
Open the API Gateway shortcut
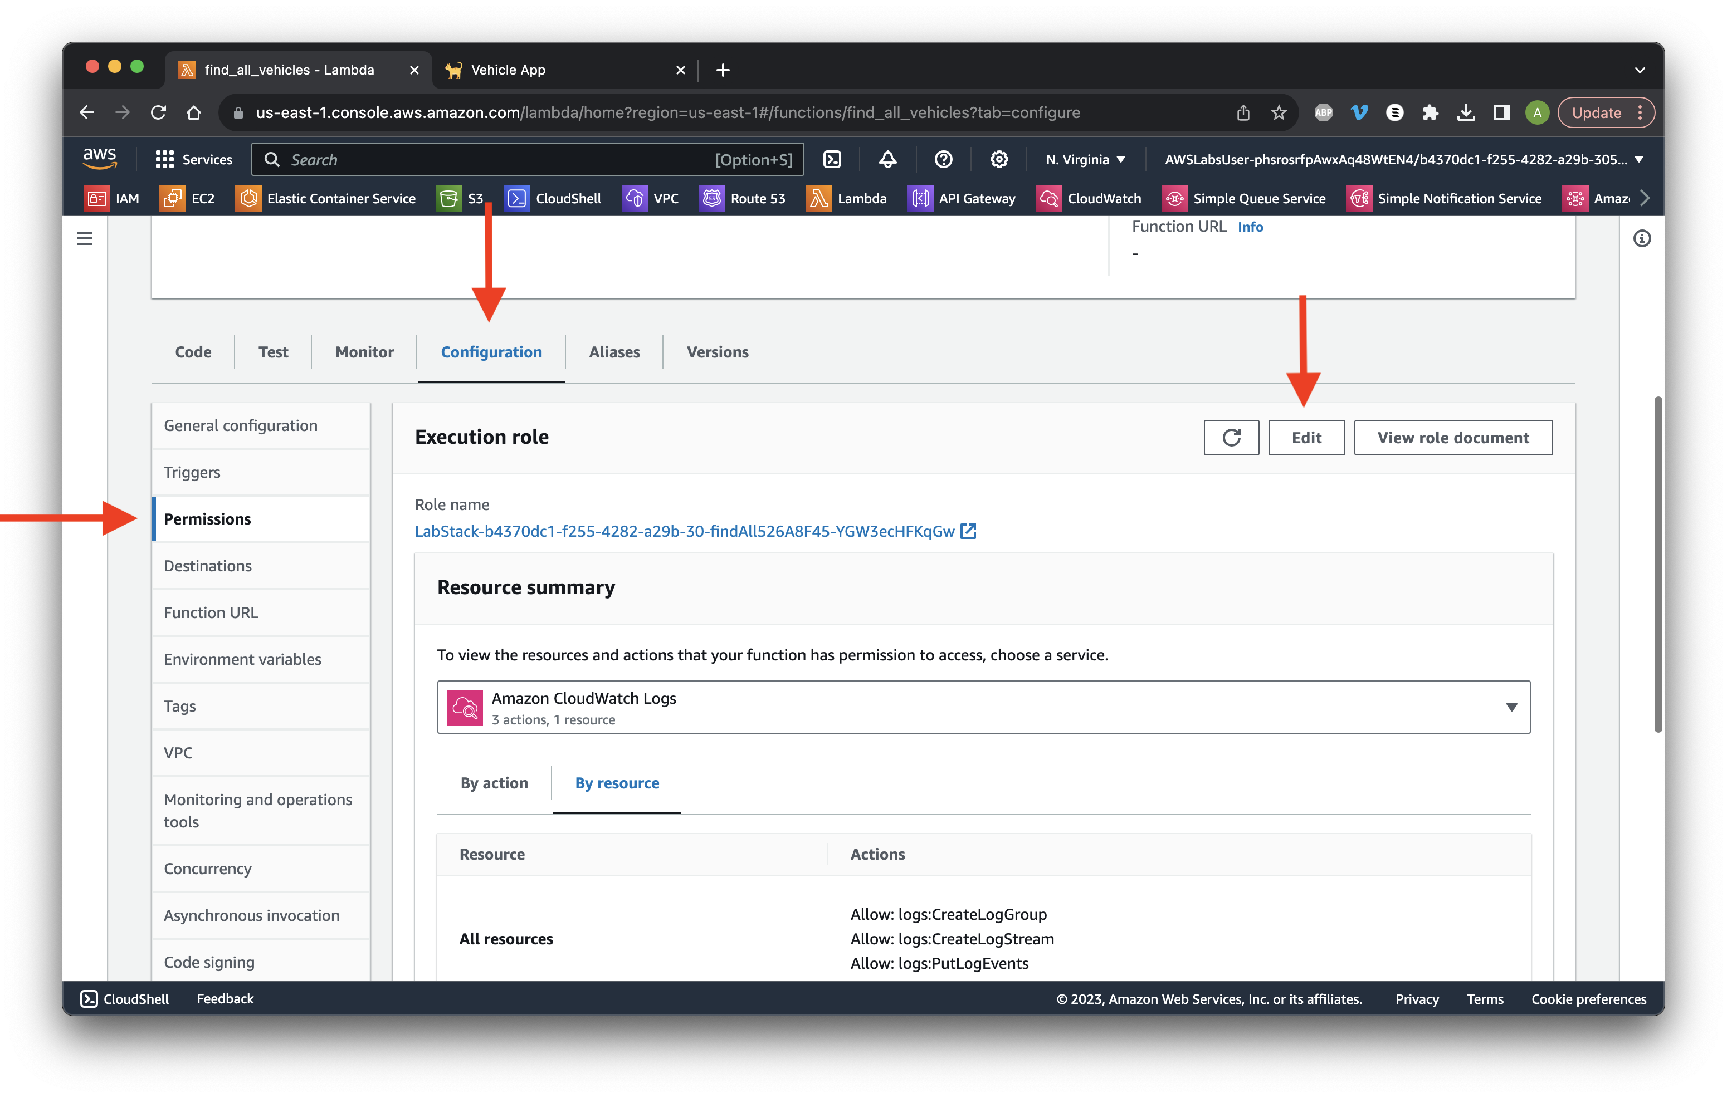[961, 199]
